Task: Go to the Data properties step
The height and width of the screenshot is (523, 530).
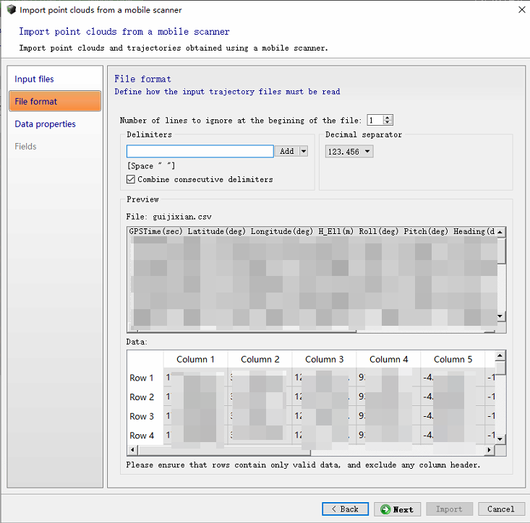Action: tap(45, 124)
